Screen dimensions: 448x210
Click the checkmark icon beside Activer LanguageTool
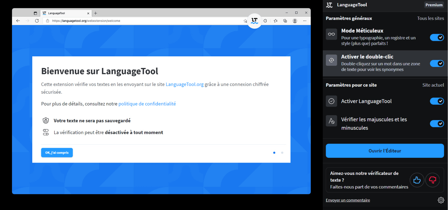coord(331,101)
